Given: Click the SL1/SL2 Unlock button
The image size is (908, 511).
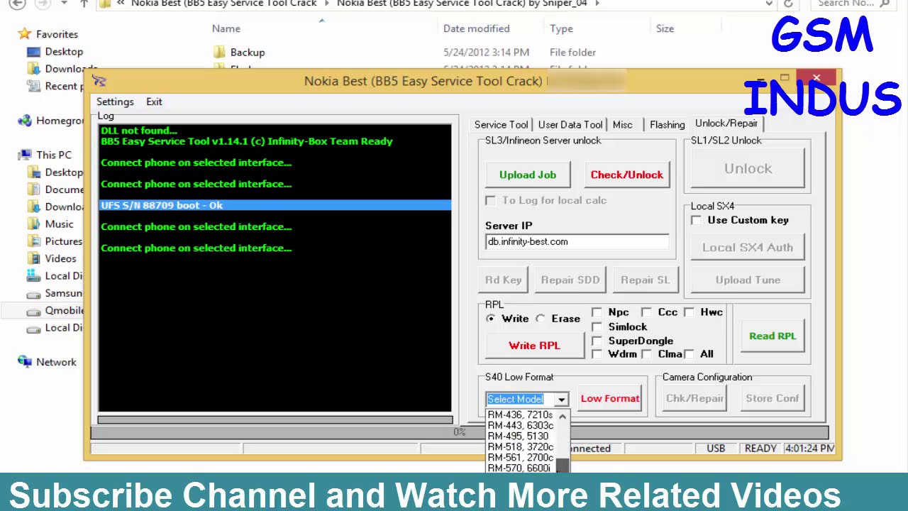Looking at the screenshot, I should [x=748, y=168].
